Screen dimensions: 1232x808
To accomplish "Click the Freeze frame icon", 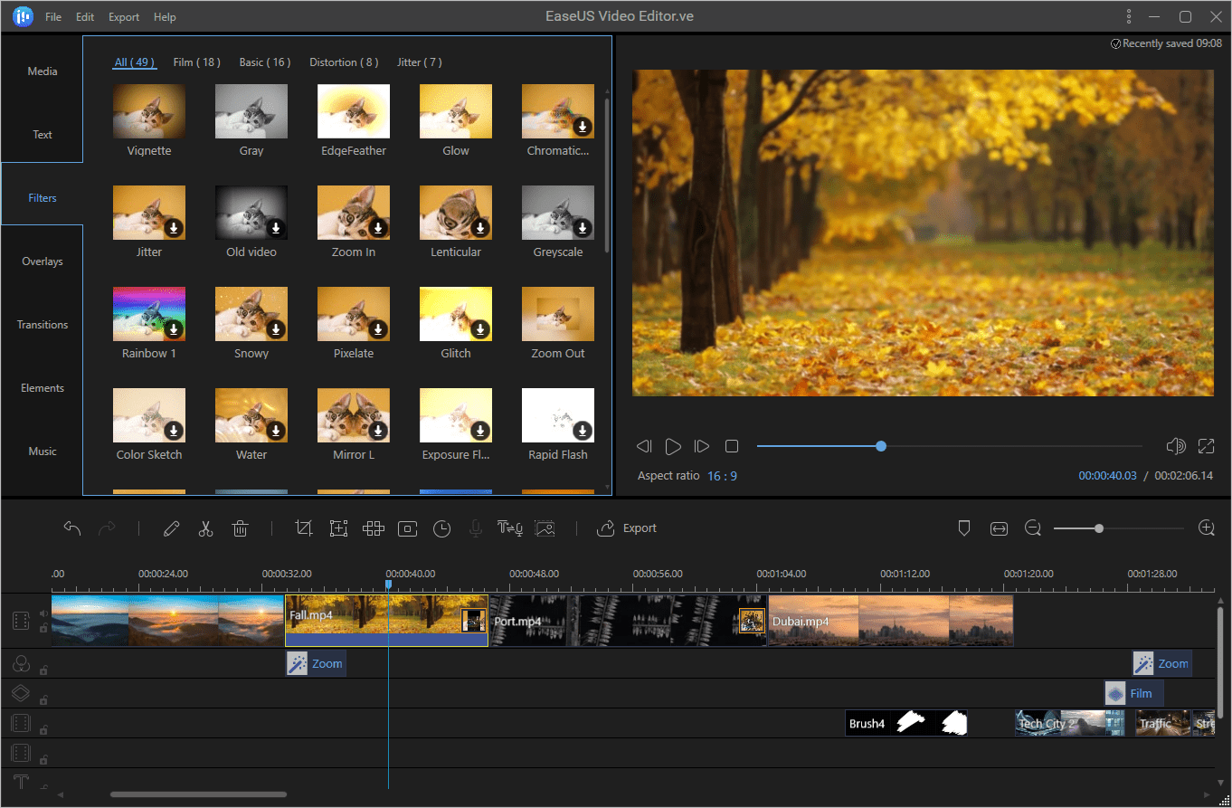I will 407,528.
